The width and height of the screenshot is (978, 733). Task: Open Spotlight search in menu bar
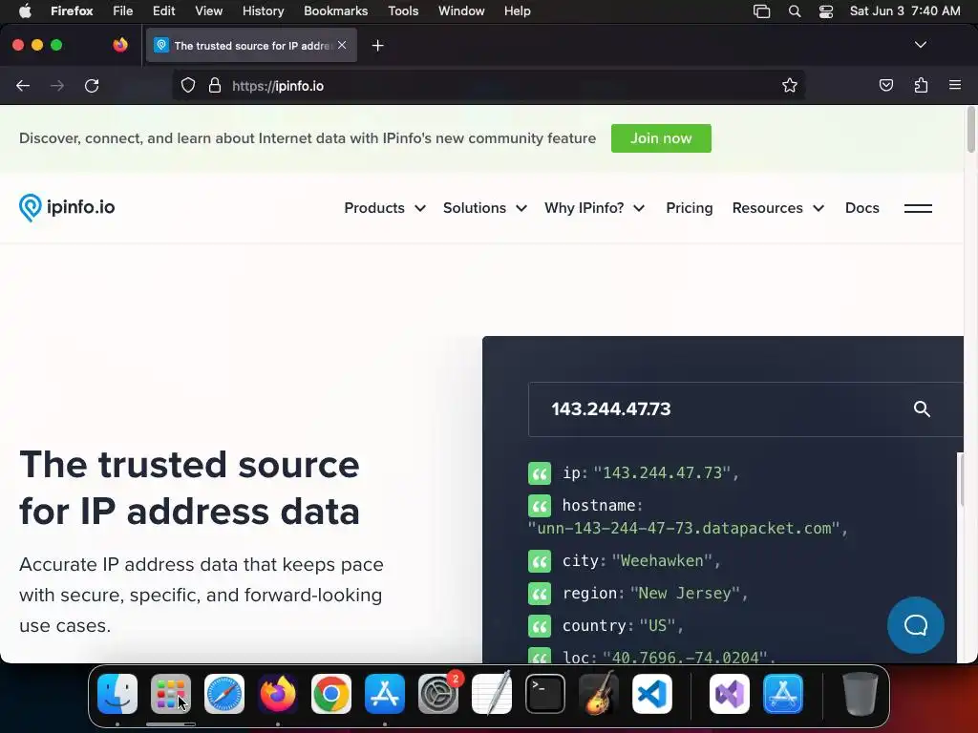click(794, 11)
